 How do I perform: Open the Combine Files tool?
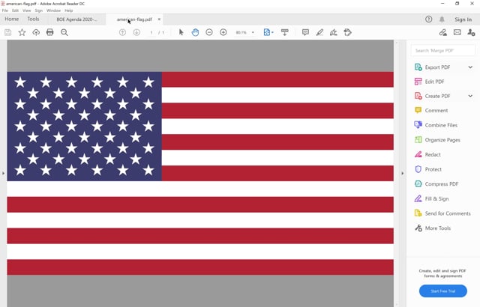pos(436,125)
